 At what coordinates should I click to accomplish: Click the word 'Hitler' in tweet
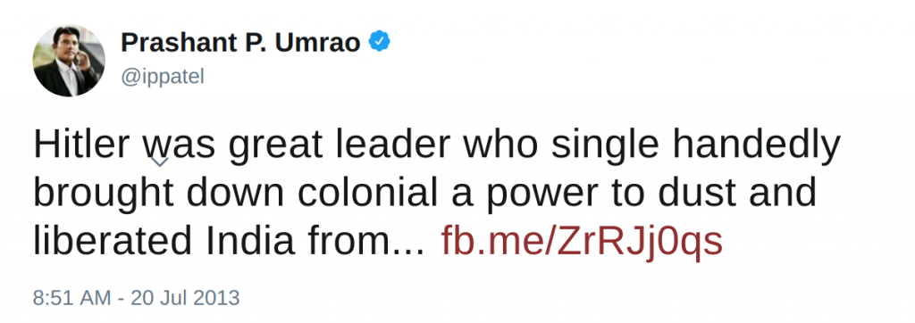tap(81, 144)
